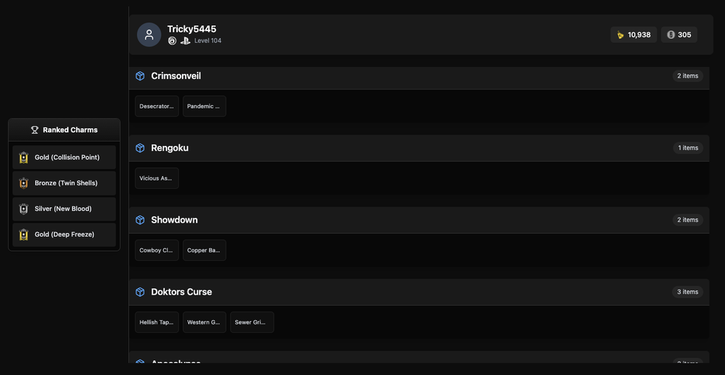Click the Crimsonveil box icon
Viewport: 725px width, 375px height.
140,76
